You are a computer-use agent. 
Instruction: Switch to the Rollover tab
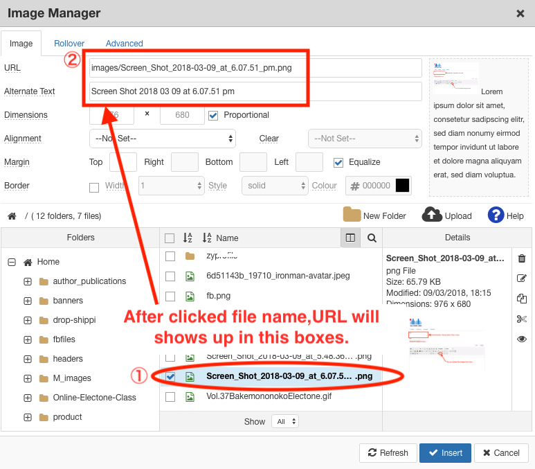click(x=69, y=44)
